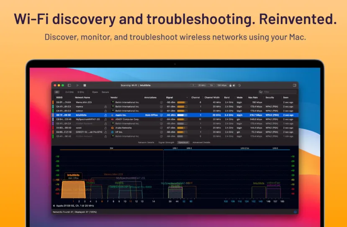Click the blue icon in status bar corner
This screenshot has height=227, width=347.
[295, 212]
